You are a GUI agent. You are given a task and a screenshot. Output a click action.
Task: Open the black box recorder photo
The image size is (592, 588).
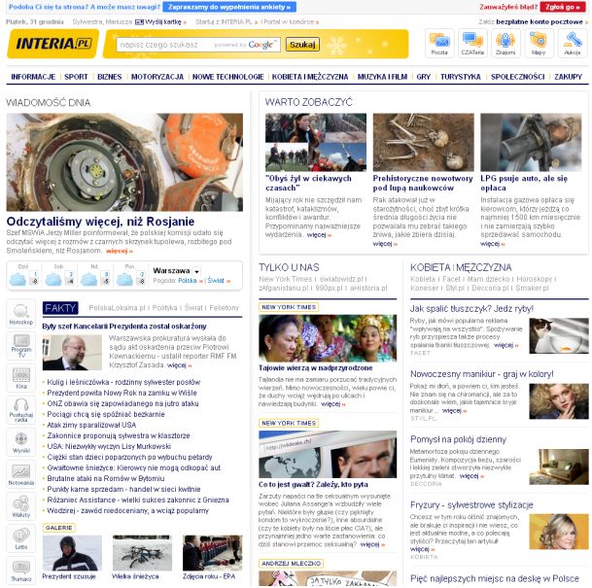point(124,162)
